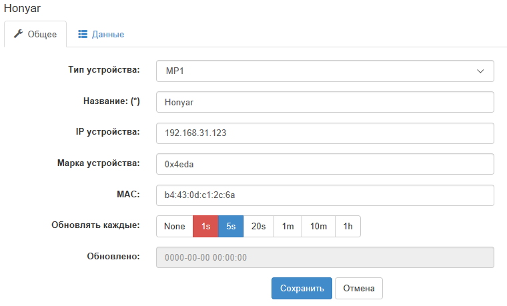This screenshot has height=306, width=507.
Task: Select the 1s update interval
Action: coord(205,227)
